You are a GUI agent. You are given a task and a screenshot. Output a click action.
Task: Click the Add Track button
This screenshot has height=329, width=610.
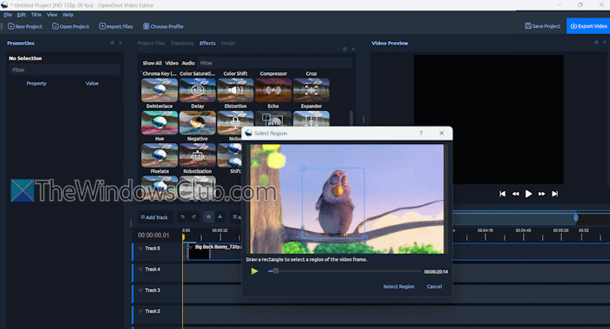coord(154,217)
